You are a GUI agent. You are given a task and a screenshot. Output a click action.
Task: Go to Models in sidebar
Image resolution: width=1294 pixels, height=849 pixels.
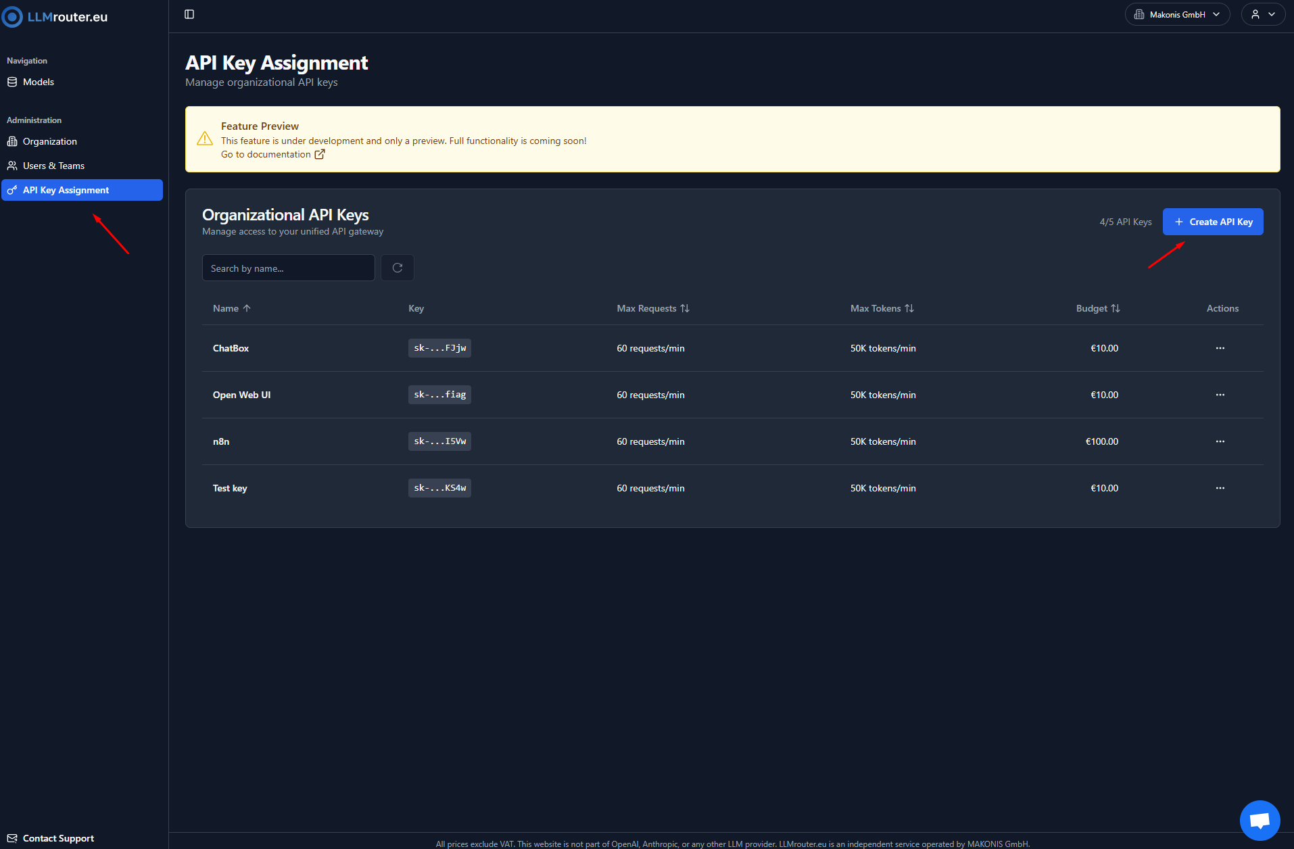coord(39,82)
